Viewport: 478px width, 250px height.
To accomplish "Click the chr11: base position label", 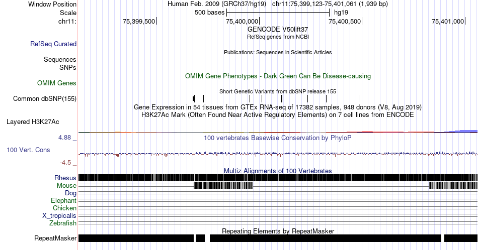I will coord(67,21).
